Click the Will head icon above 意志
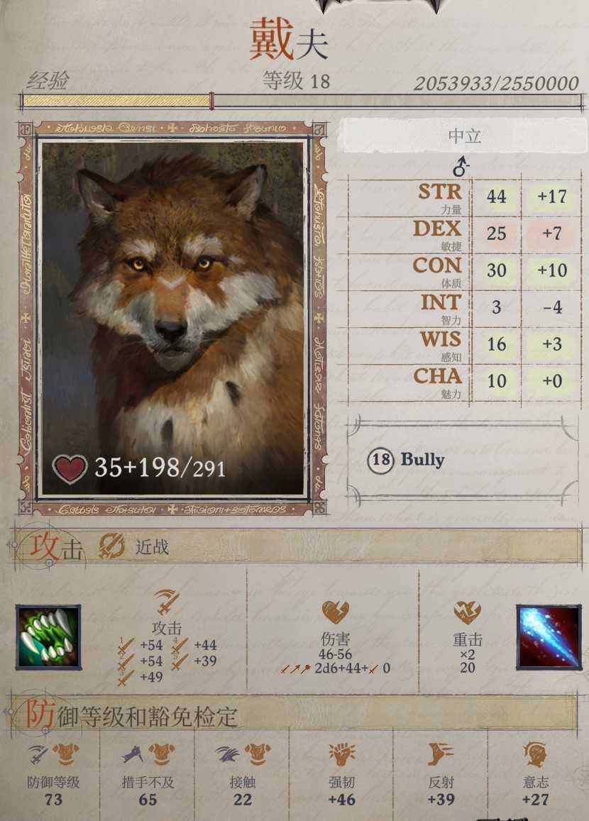 tap(535, 754)
